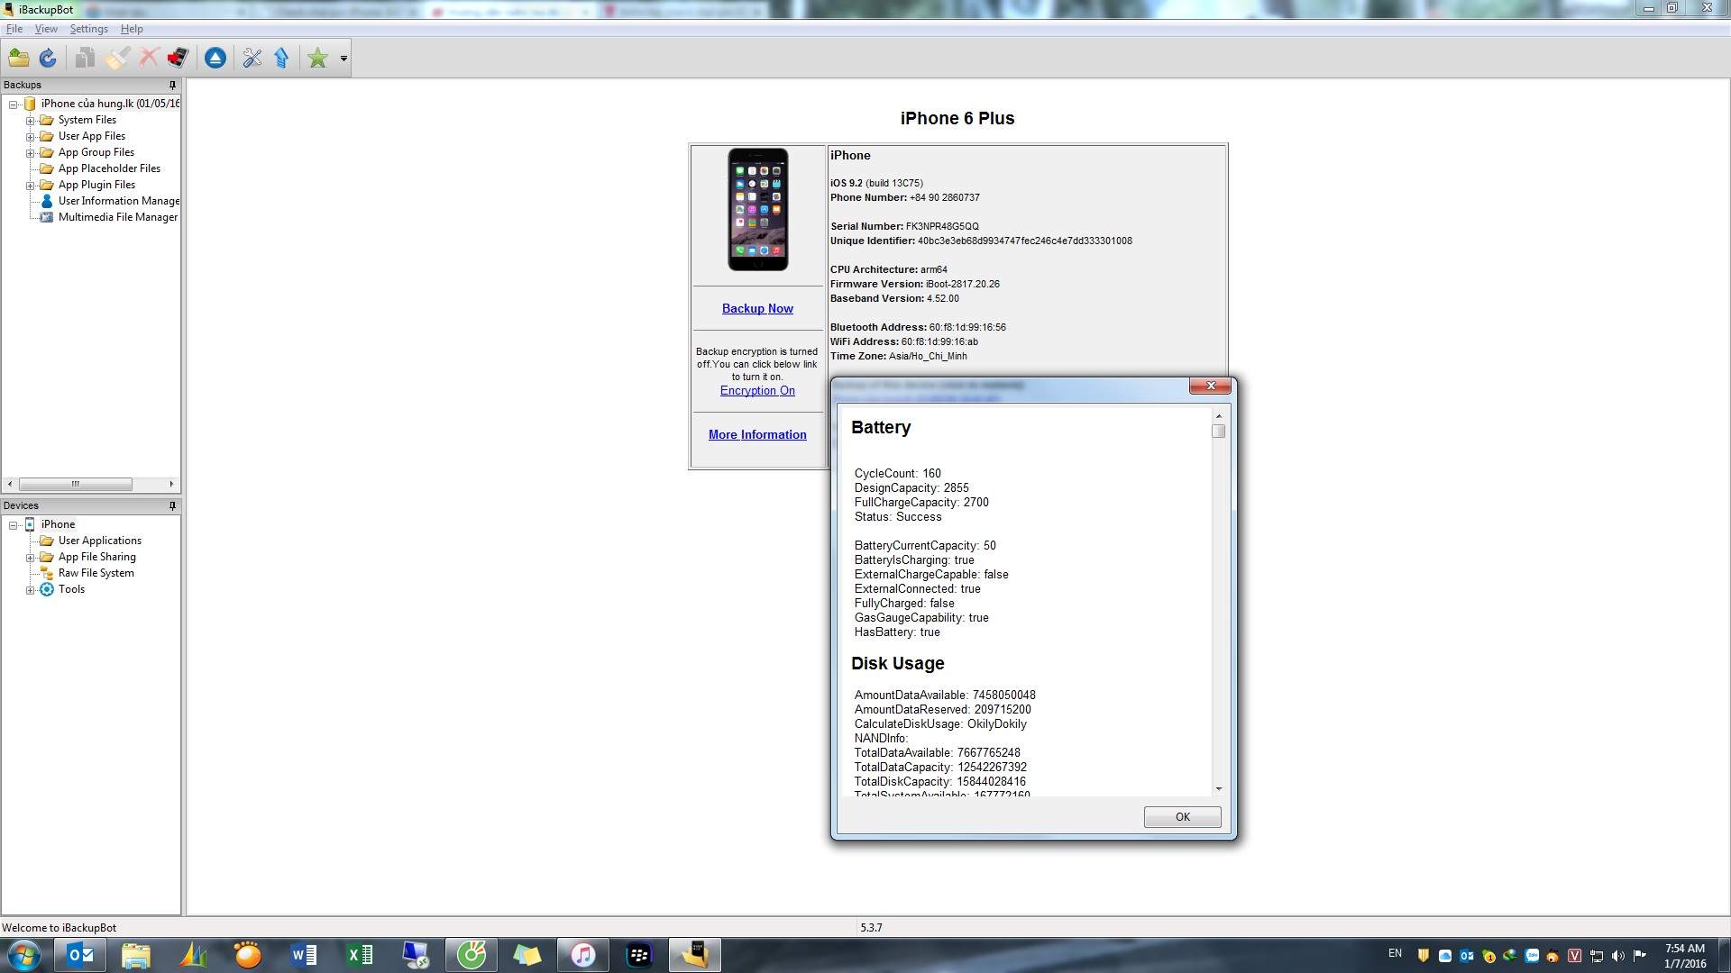
Task: Select User Applications under iPhone device
Action: point(100,541)
